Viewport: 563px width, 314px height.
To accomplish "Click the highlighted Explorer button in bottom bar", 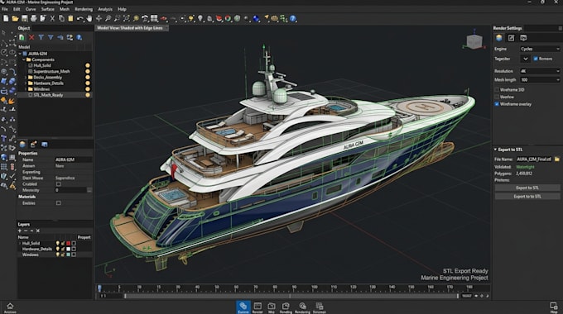I will (x=243, y=307).
